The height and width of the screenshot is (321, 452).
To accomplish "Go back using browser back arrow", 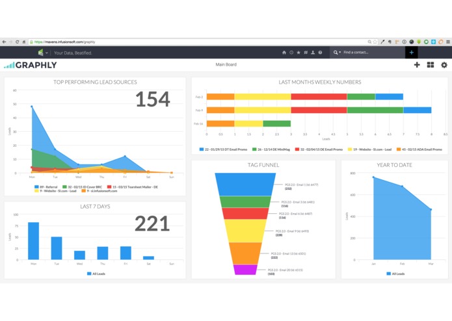I will (4, 42).
